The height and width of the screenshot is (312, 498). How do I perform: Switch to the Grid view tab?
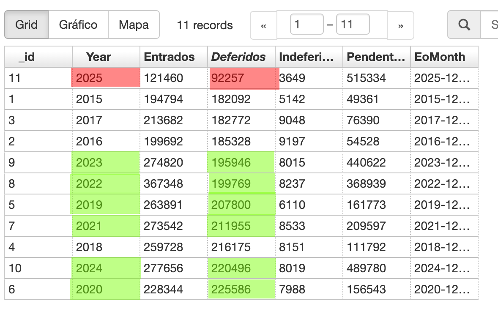tap(26, 25)
